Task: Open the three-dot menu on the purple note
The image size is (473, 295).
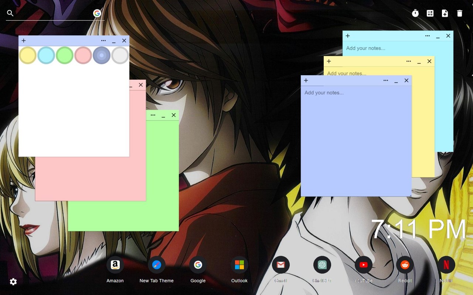Action: pyautogui.click(x=386, y=80)
